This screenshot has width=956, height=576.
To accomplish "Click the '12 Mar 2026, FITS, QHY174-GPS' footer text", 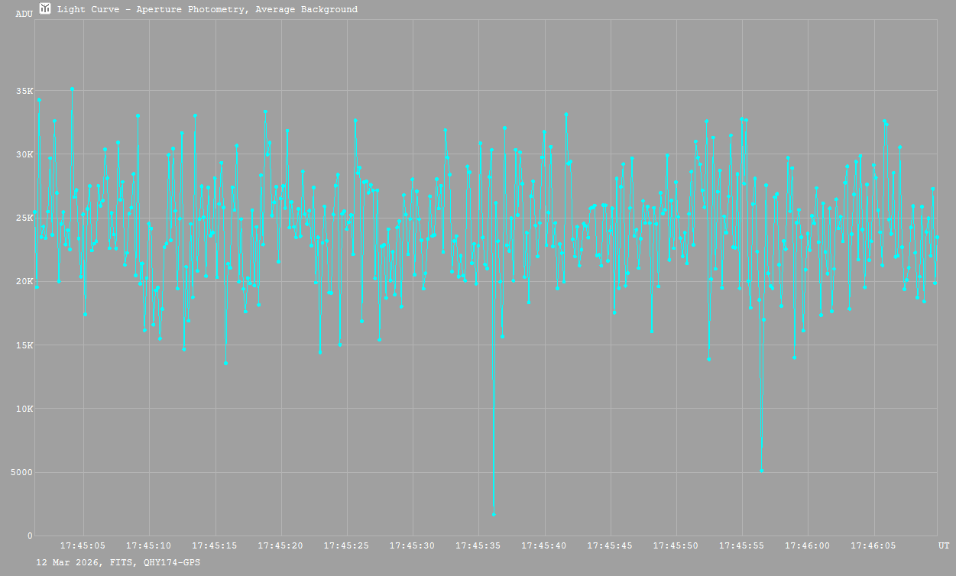I will [x=118, y=562].
